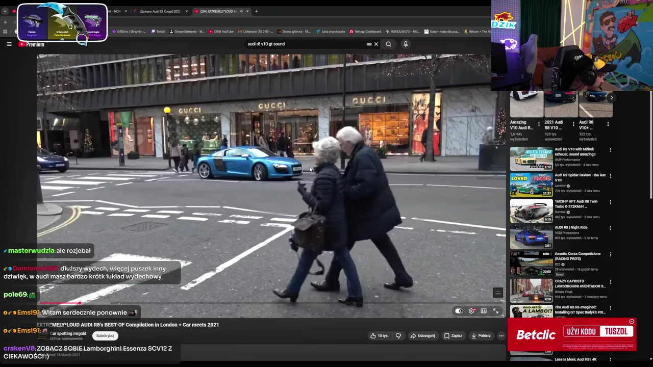Play the Audi R8 Spider Review thumbnail
653x367 pixels.
(x=531, y=185)
